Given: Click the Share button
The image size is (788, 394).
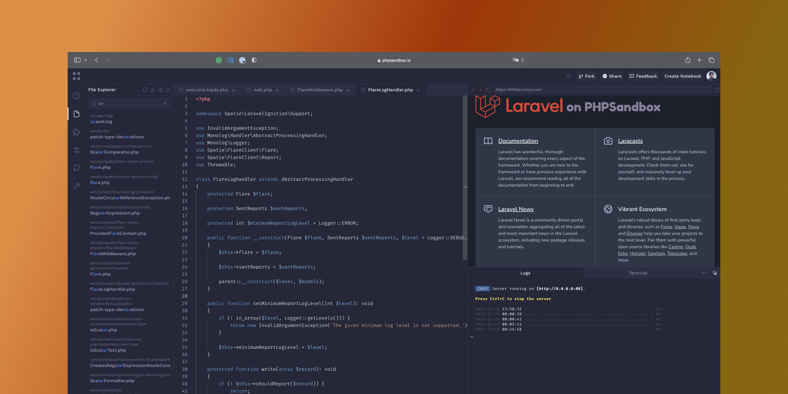Looking at the screenshot, I should point(612,76).
